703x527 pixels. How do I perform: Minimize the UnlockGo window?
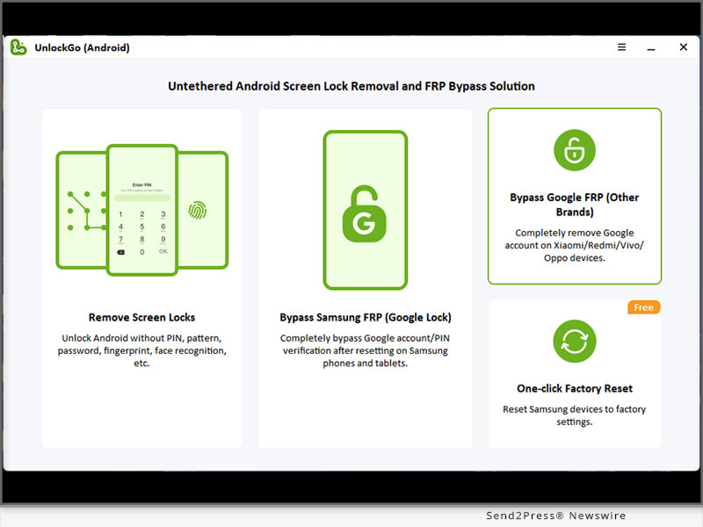[x=653, y=47]
